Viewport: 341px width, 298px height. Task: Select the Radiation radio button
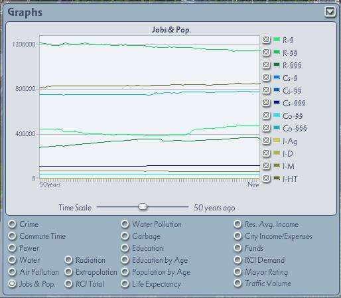68,260
